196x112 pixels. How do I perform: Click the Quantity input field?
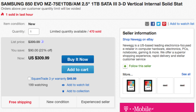tap(34, 31)
